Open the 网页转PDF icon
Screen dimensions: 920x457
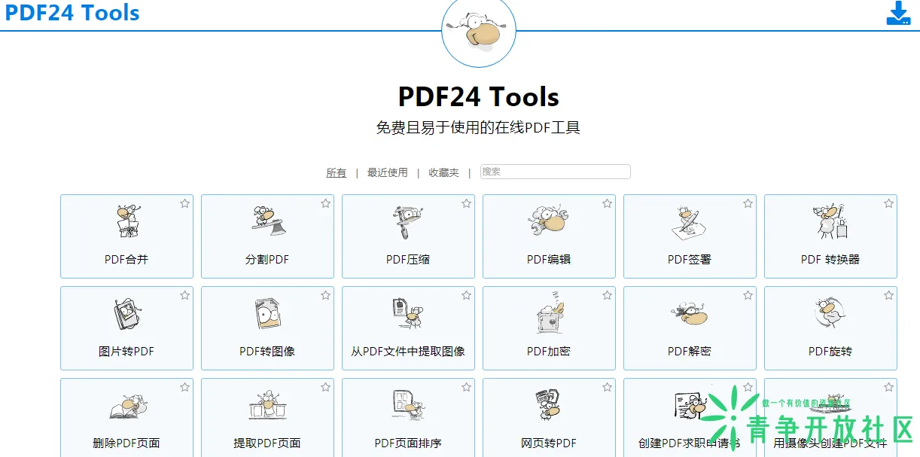coord(549,406)
